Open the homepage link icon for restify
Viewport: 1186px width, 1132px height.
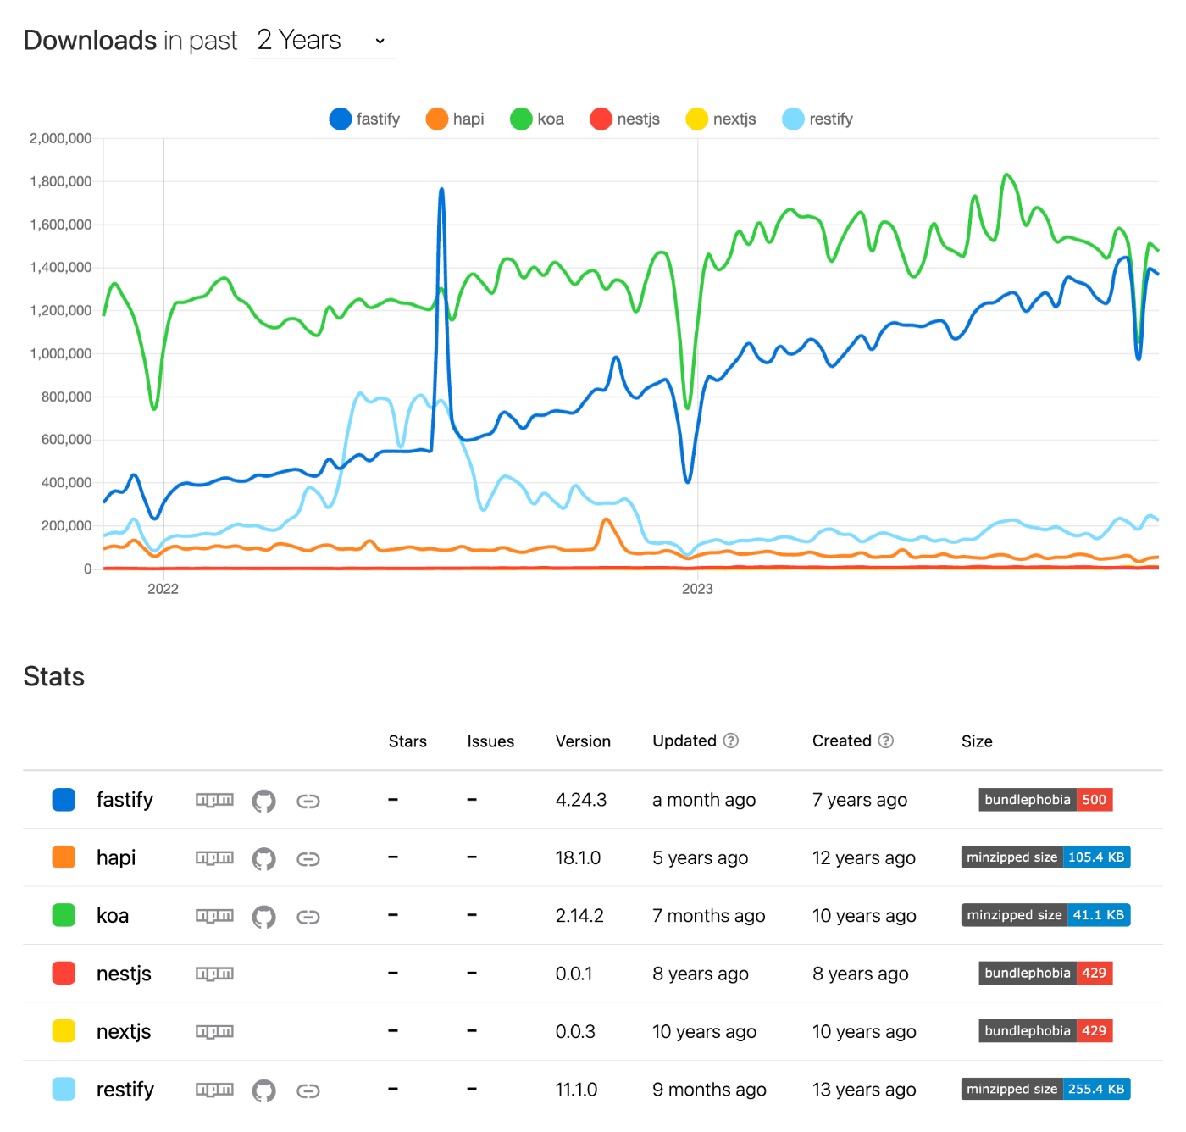[x=308, y=1090]
